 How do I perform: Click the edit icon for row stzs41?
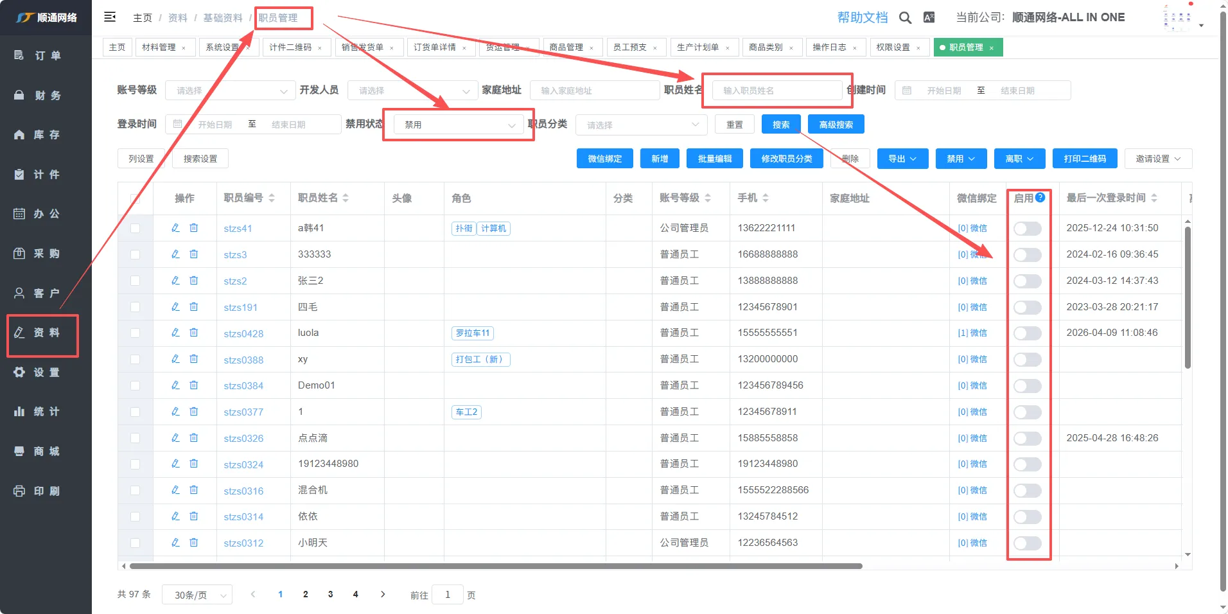pyautogui.click(x=175, y=228)
